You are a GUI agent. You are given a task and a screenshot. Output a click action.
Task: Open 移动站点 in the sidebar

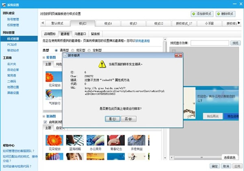pyautogui.click(x=13, y=50)
